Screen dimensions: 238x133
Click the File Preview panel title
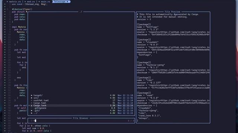pos(172,12)
